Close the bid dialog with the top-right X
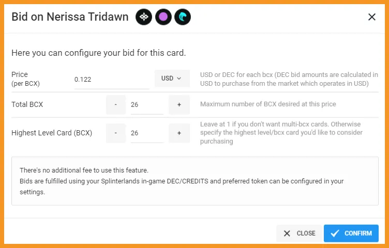Screen dimensions: 389x248 click(x=371, y=17)
